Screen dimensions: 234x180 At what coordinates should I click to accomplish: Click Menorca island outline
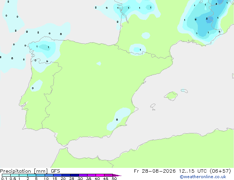(x=184, y=91)
